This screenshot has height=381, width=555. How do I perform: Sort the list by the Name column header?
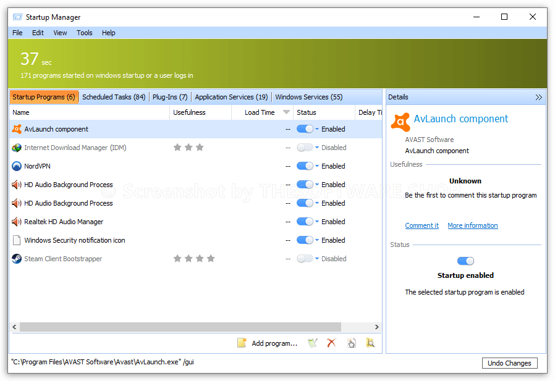pyautogui.click(x=90, y=112)
